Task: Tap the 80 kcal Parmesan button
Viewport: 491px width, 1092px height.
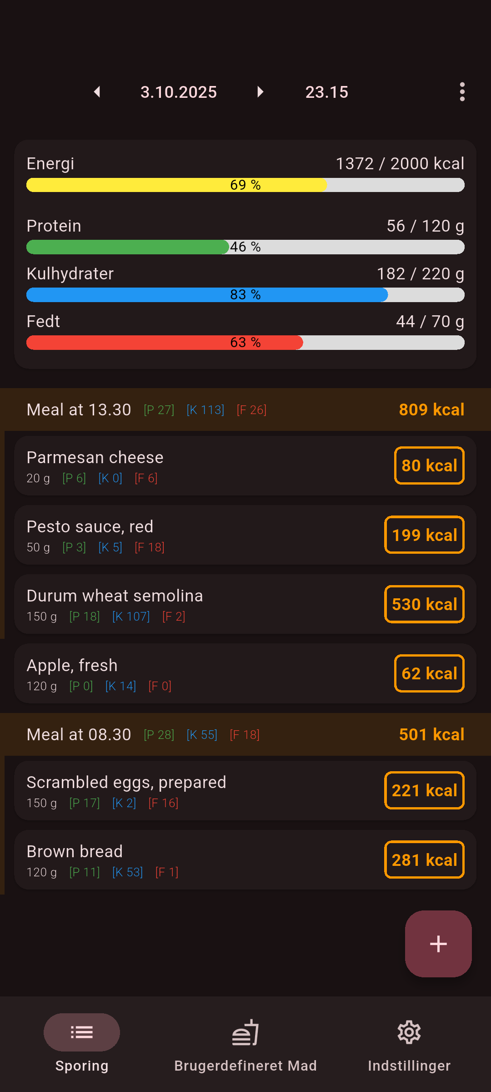Action: click(429, 465)
